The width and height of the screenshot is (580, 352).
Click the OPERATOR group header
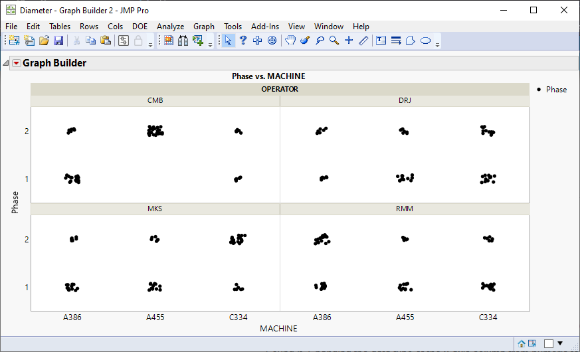[280, 89]
